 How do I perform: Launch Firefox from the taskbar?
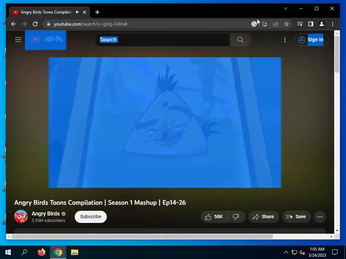point(41,252)
